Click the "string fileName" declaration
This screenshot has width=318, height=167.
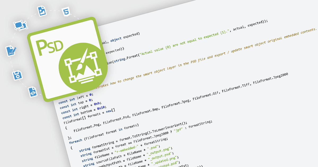95,157
